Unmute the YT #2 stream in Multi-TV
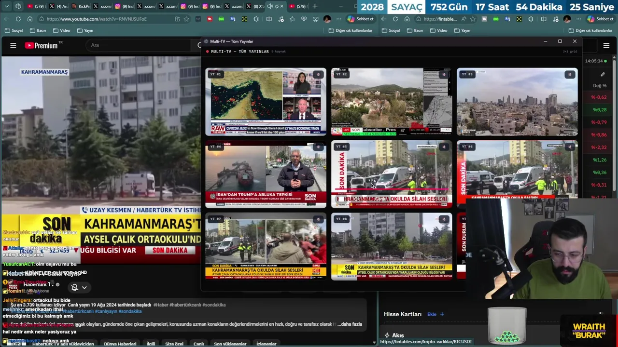This screenshot has width=618, height=347. (444, 75)
